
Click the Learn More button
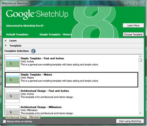133,25
